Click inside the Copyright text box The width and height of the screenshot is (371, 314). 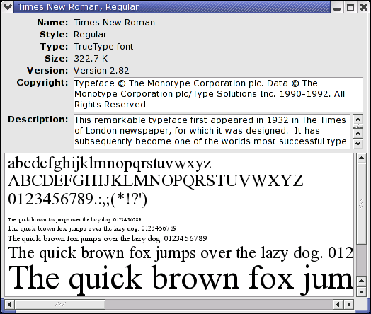(218, 95)
